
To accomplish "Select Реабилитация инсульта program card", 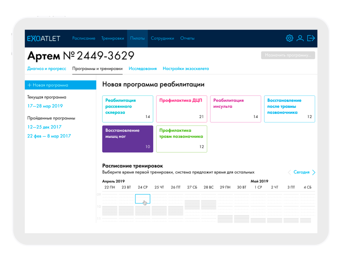I will (236, 109).
